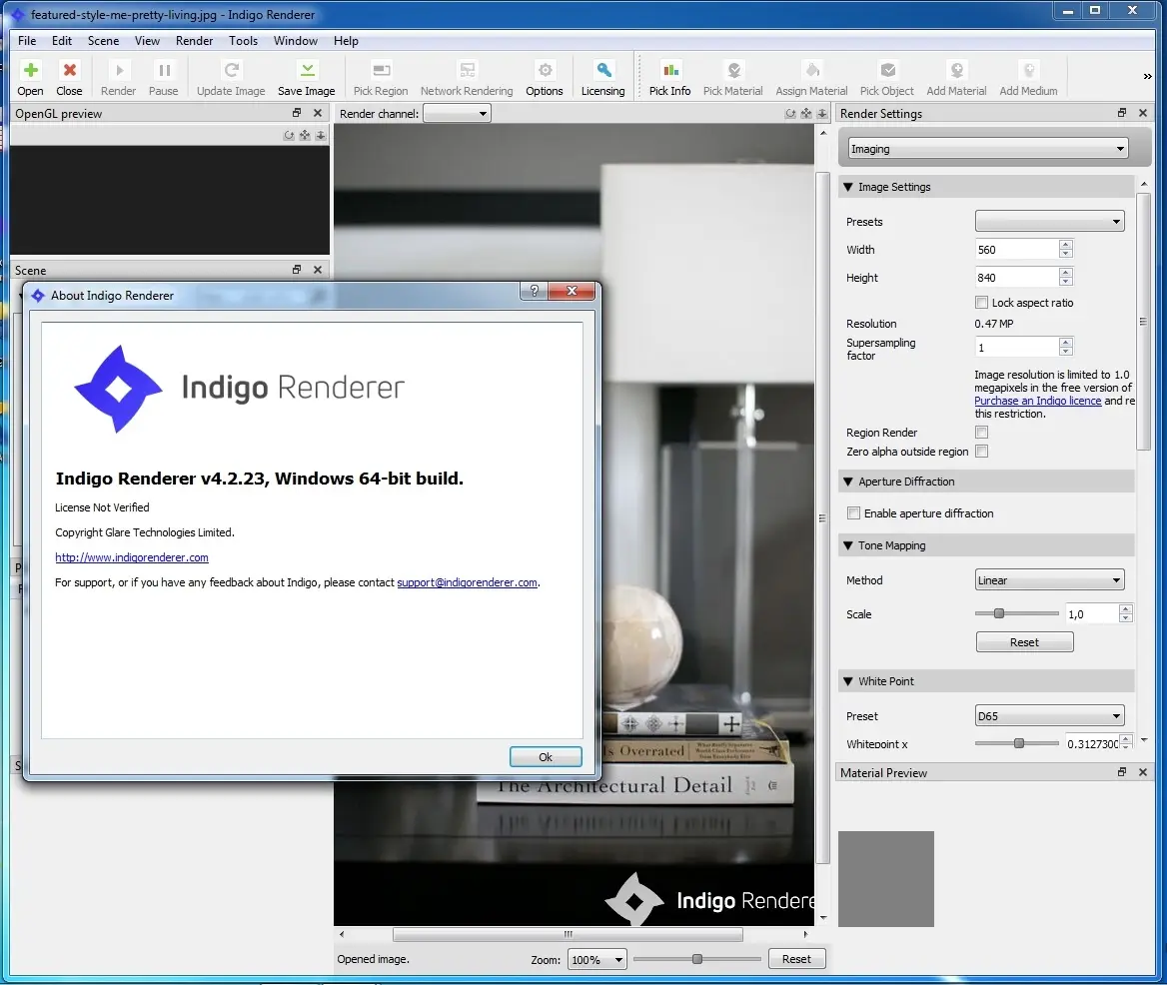1167x985 pixels.
Task: Click the Add Material toolbar icon
Action: (x=956, y=78)
